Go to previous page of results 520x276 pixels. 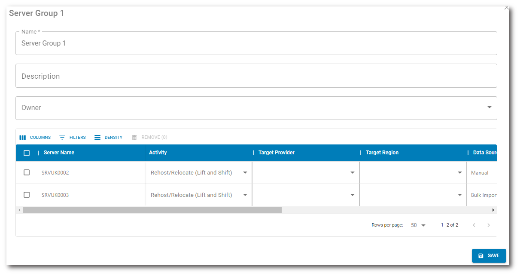pos(474,225)
